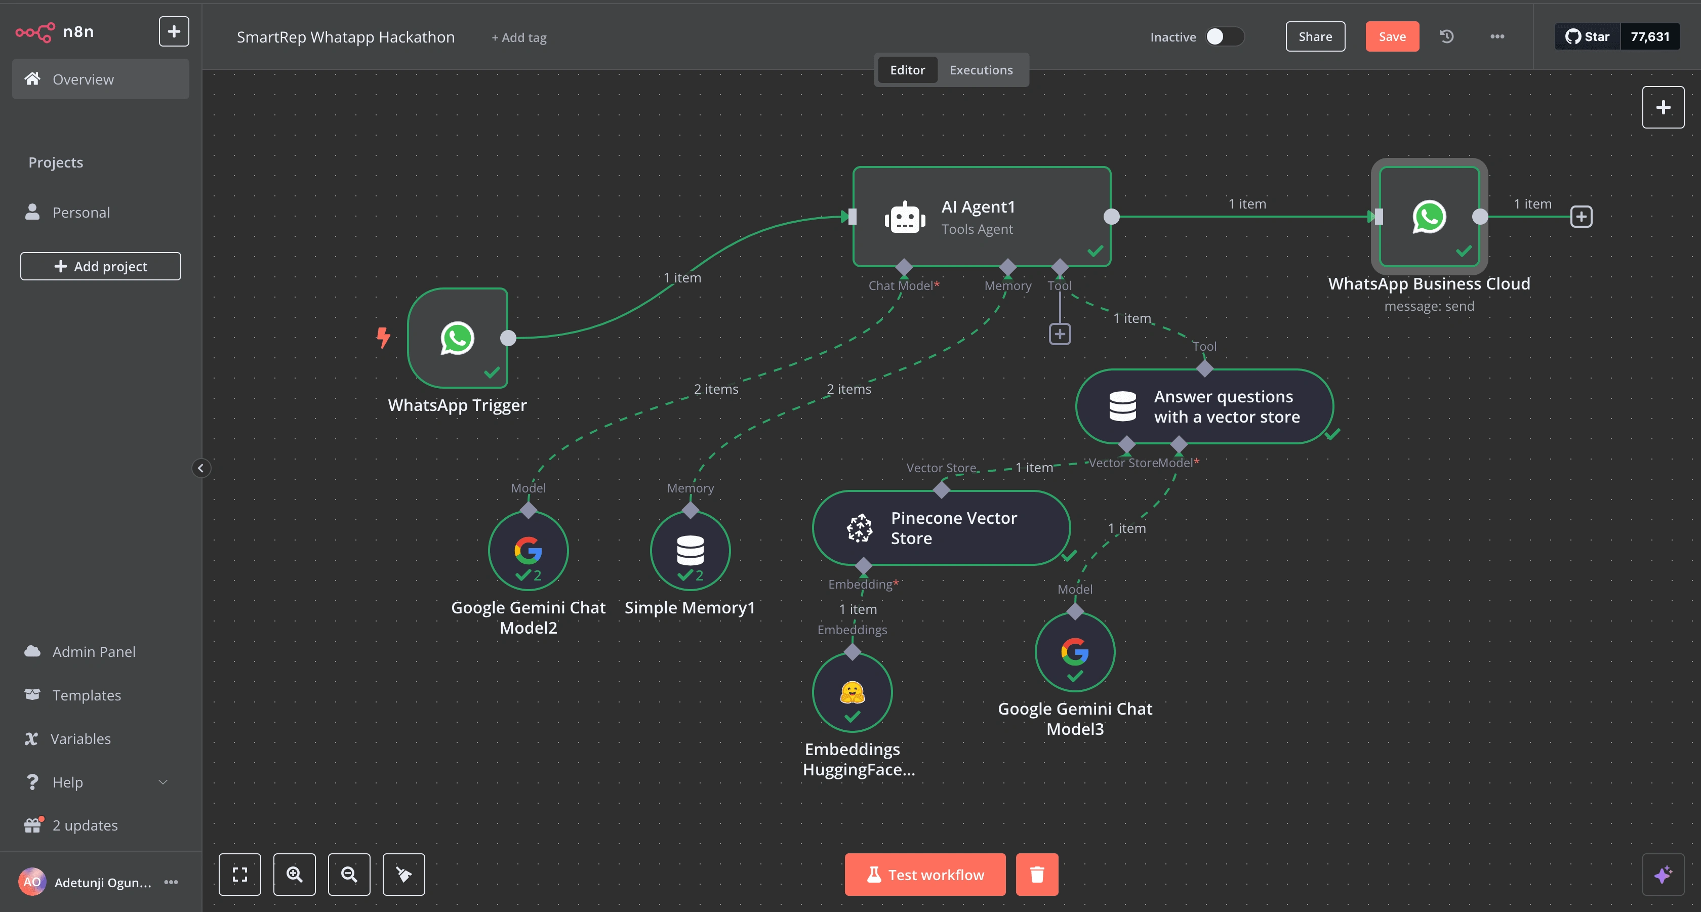Screen dimensions: 1701x912
Task: Click the star count 77,631
Action: coord(1649,37)
